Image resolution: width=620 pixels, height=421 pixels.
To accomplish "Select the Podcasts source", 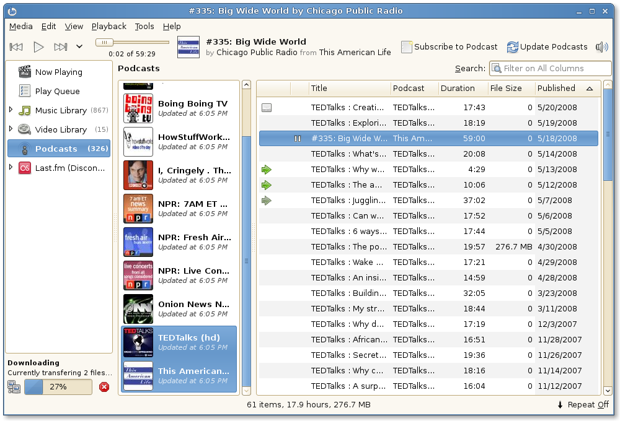I will click(58, 149).
